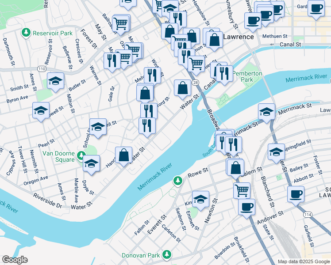The image size is (331, 265).
Task: Select the cafe marker near Andover St
Action: pos(246,208)
